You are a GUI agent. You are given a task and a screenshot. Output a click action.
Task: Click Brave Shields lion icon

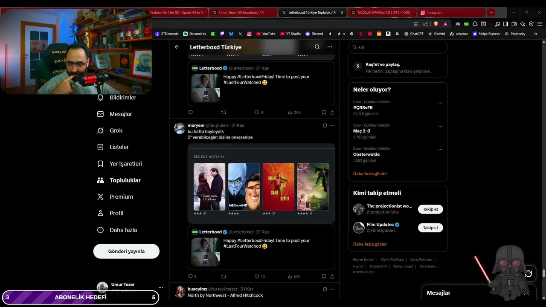click(x=436, y=24)
